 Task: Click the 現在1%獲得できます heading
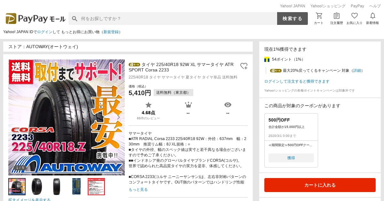pyautogui.click(x=285, y=49)
